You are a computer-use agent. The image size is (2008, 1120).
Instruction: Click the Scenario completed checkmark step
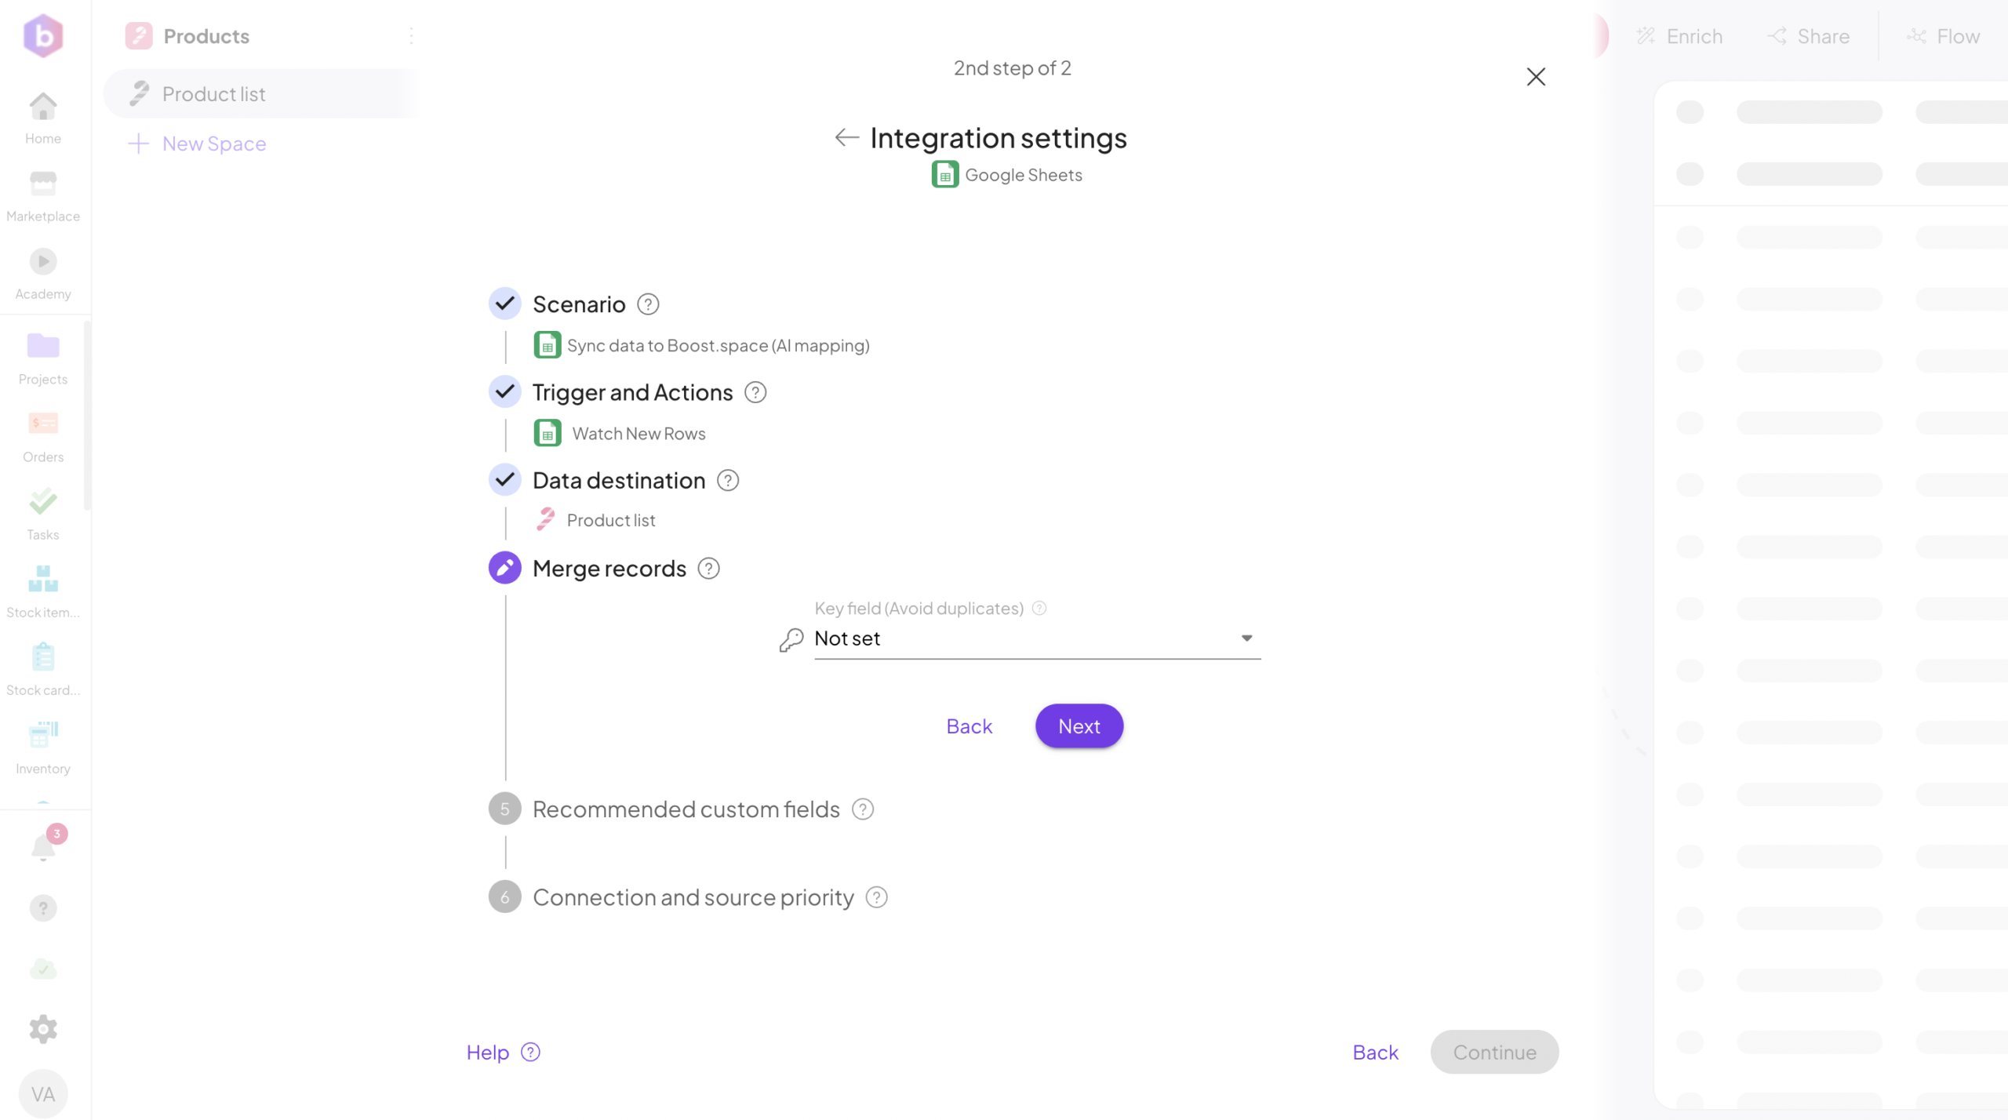pyautogui.click(x=505, y=304)
